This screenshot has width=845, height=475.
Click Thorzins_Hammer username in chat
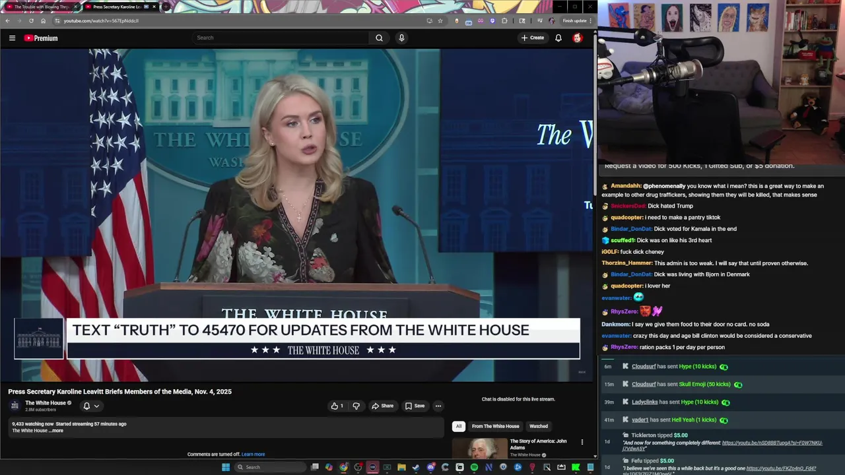tap(627, 263)
